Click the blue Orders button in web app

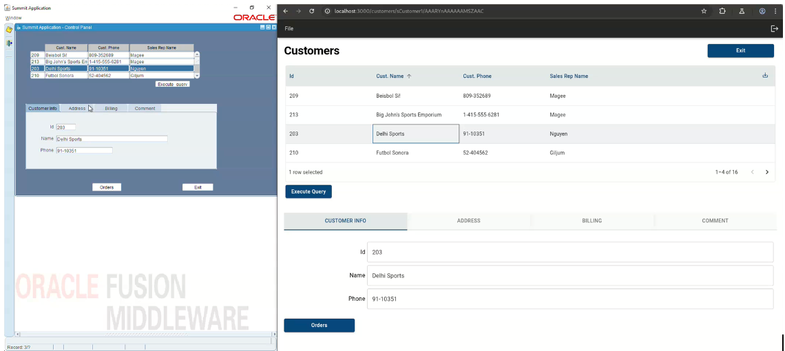tap(319, 326)
